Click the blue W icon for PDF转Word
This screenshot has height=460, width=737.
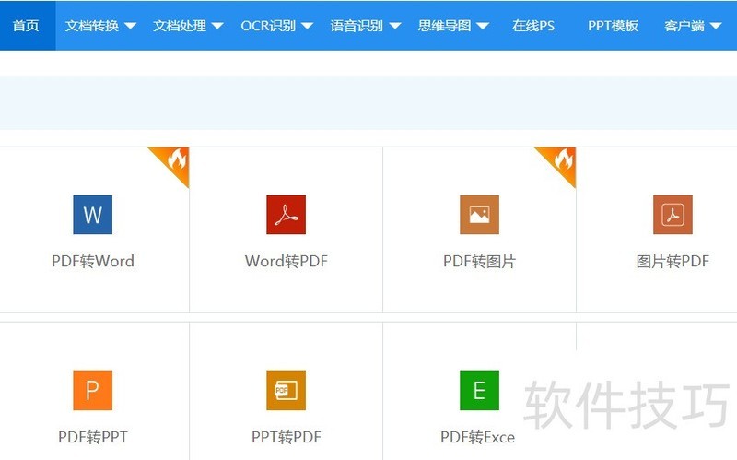coord(93,215)
